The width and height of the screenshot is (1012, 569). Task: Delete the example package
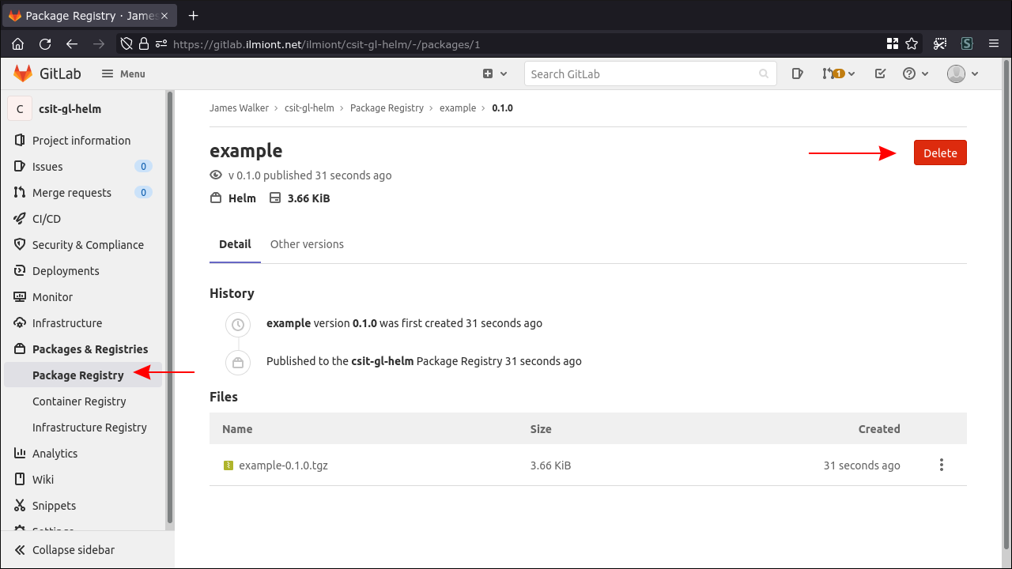point(940,153)
